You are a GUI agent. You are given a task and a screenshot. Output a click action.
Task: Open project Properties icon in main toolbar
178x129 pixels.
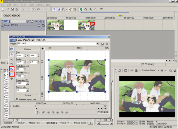point(17,9)
